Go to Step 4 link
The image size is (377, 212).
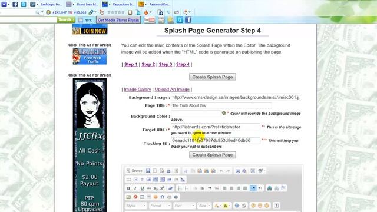click(183, 64)
